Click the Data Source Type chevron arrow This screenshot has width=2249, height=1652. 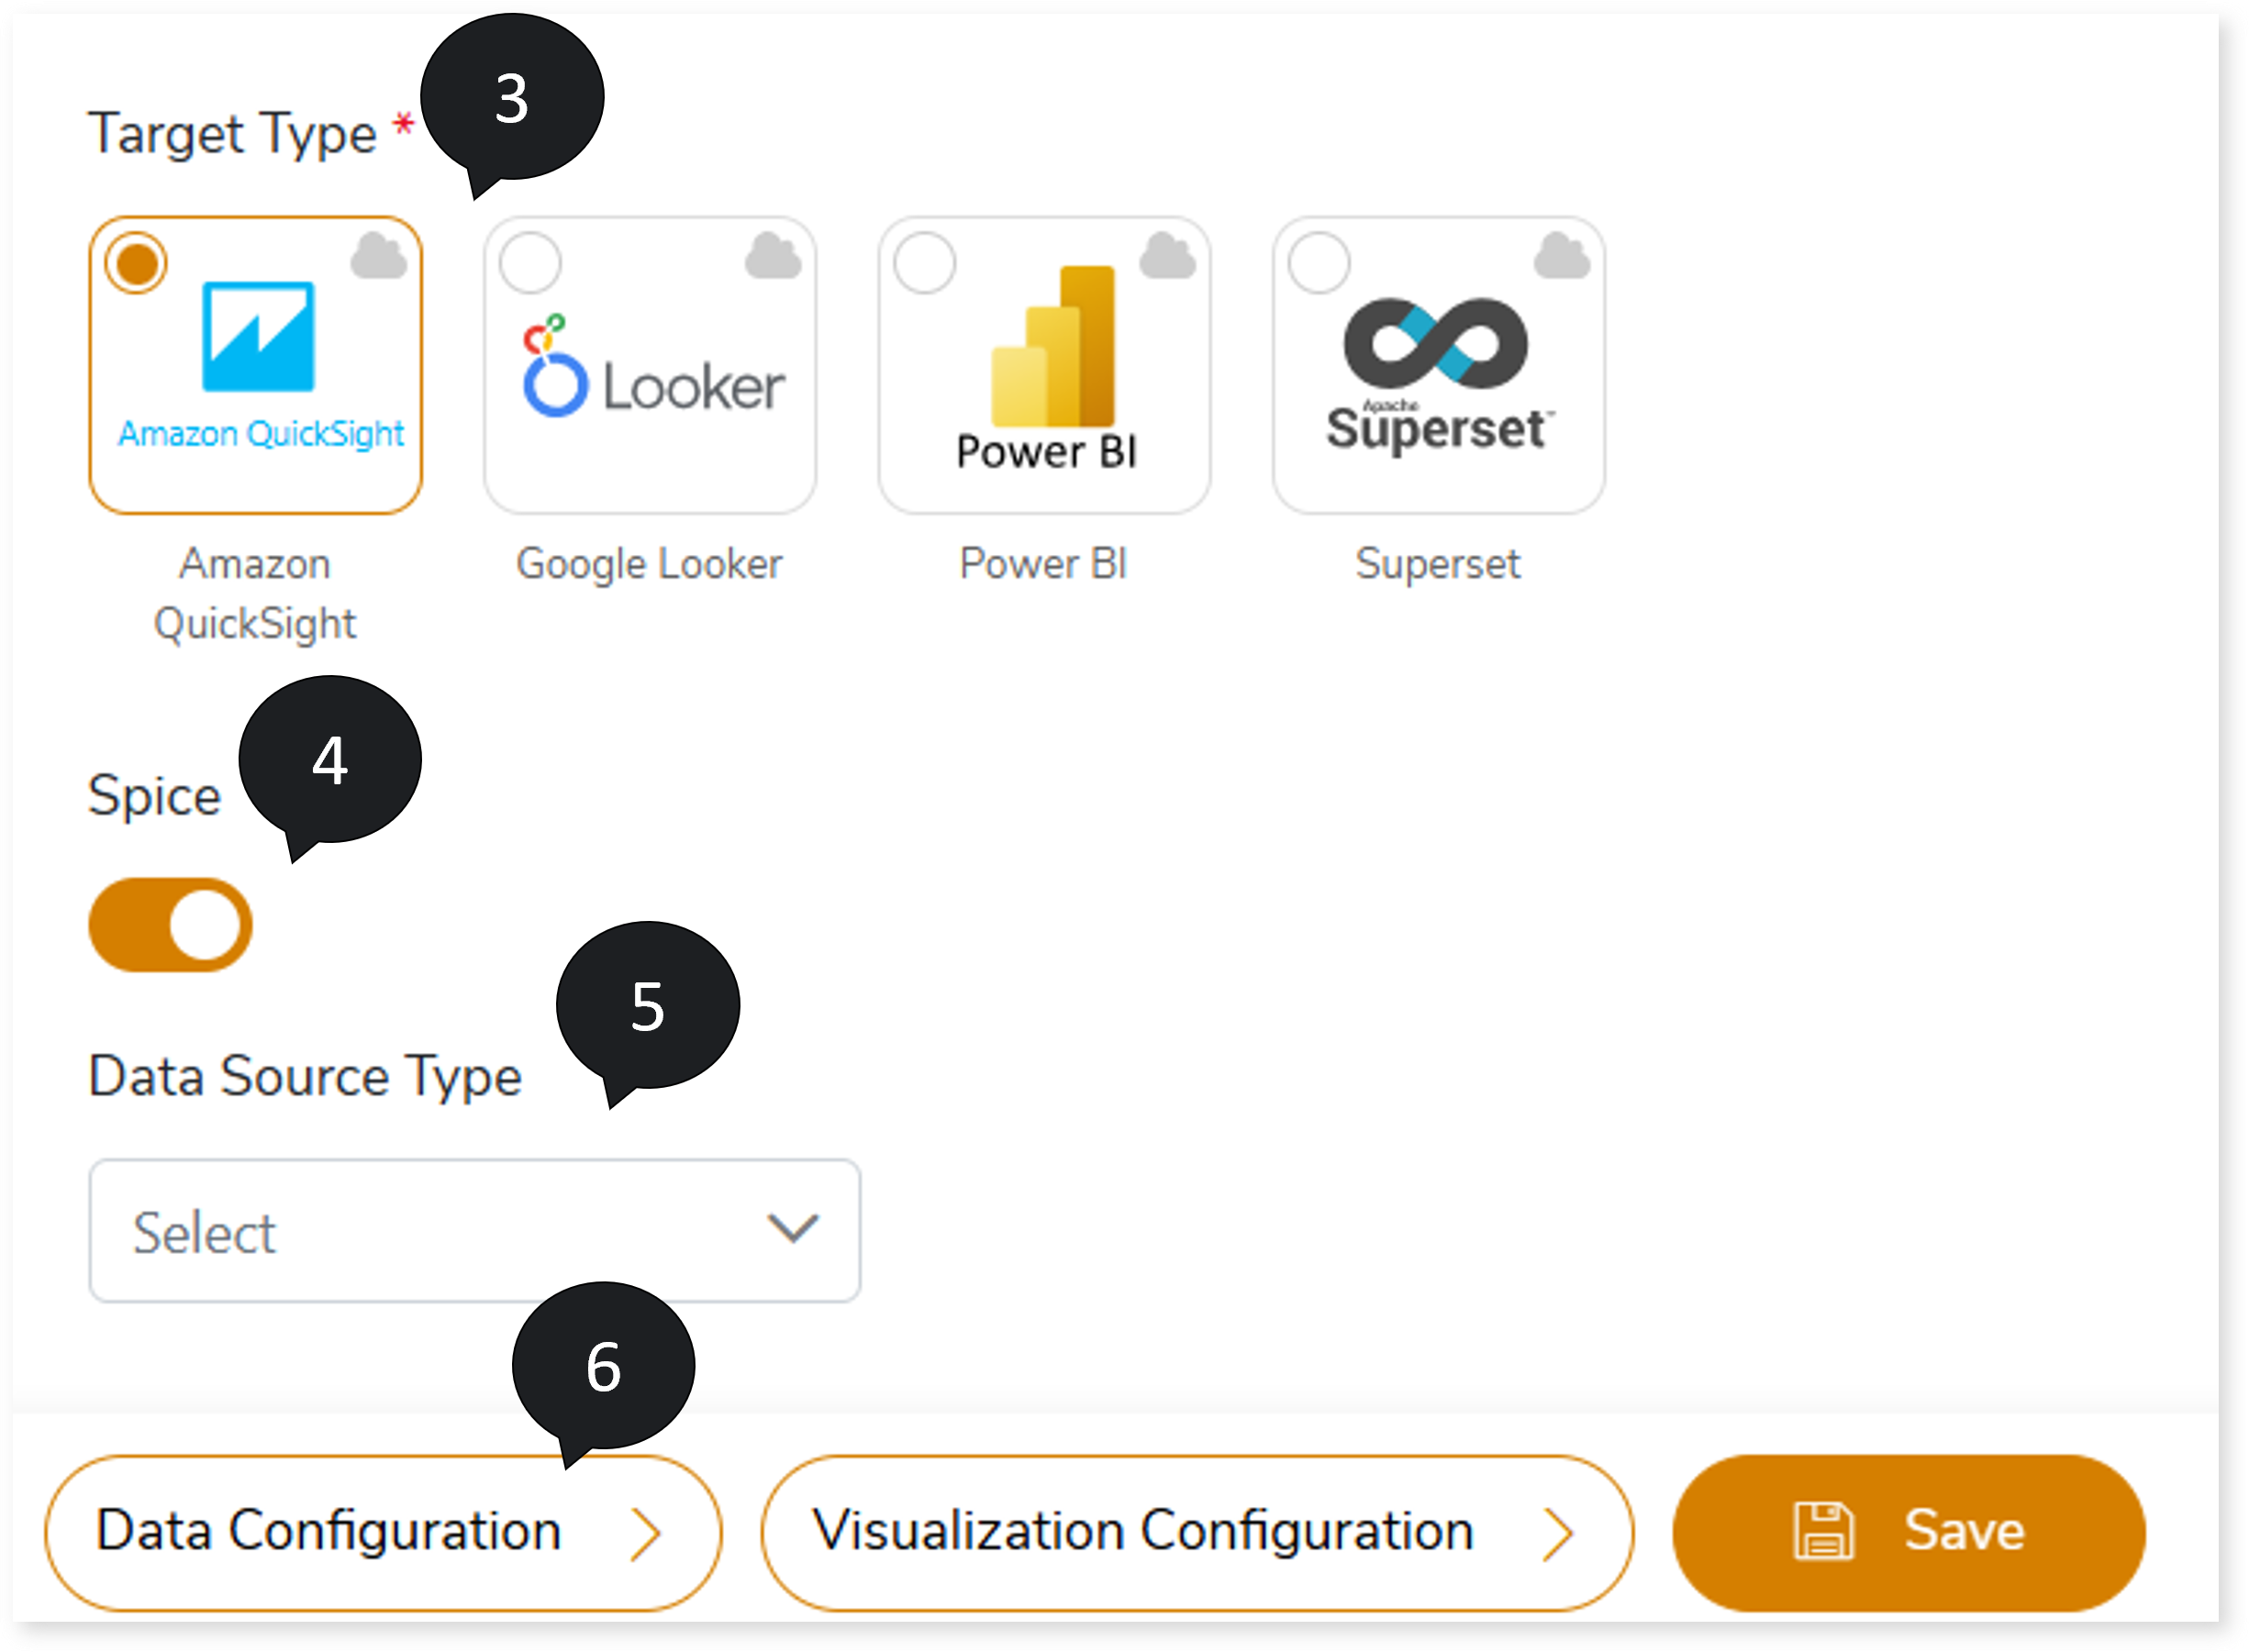(x=794, y=1228)
